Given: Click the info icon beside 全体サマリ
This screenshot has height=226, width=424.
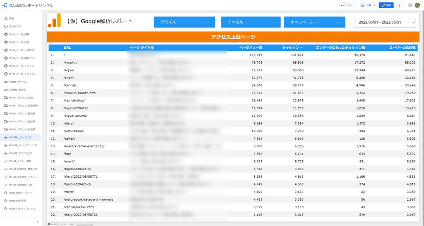Looking at the screenshot, I should (6, 27).
